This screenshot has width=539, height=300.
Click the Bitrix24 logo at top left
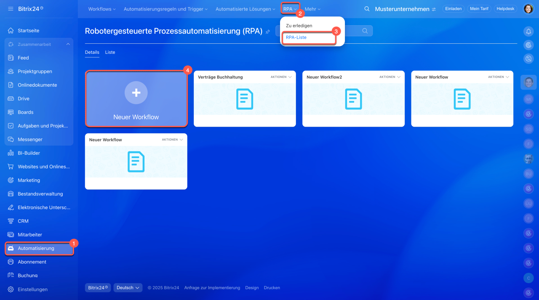pos(30,9)
